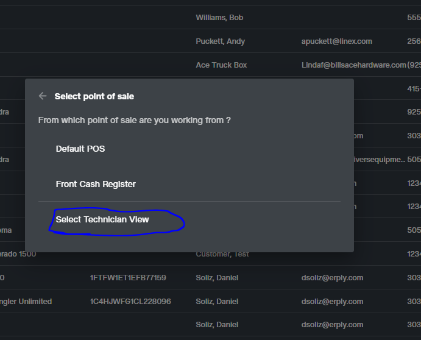This screenshot has width=421, height=340.
Task: Click apuckett@linex.com email
Action: (x=337, y=41)
